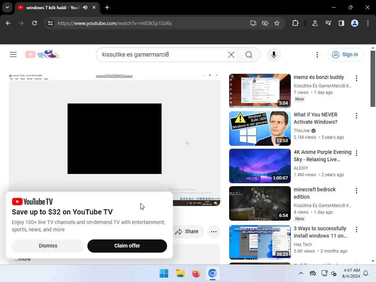Bookmark this page with the star
The image size is (376, 282).
point(277,23)
